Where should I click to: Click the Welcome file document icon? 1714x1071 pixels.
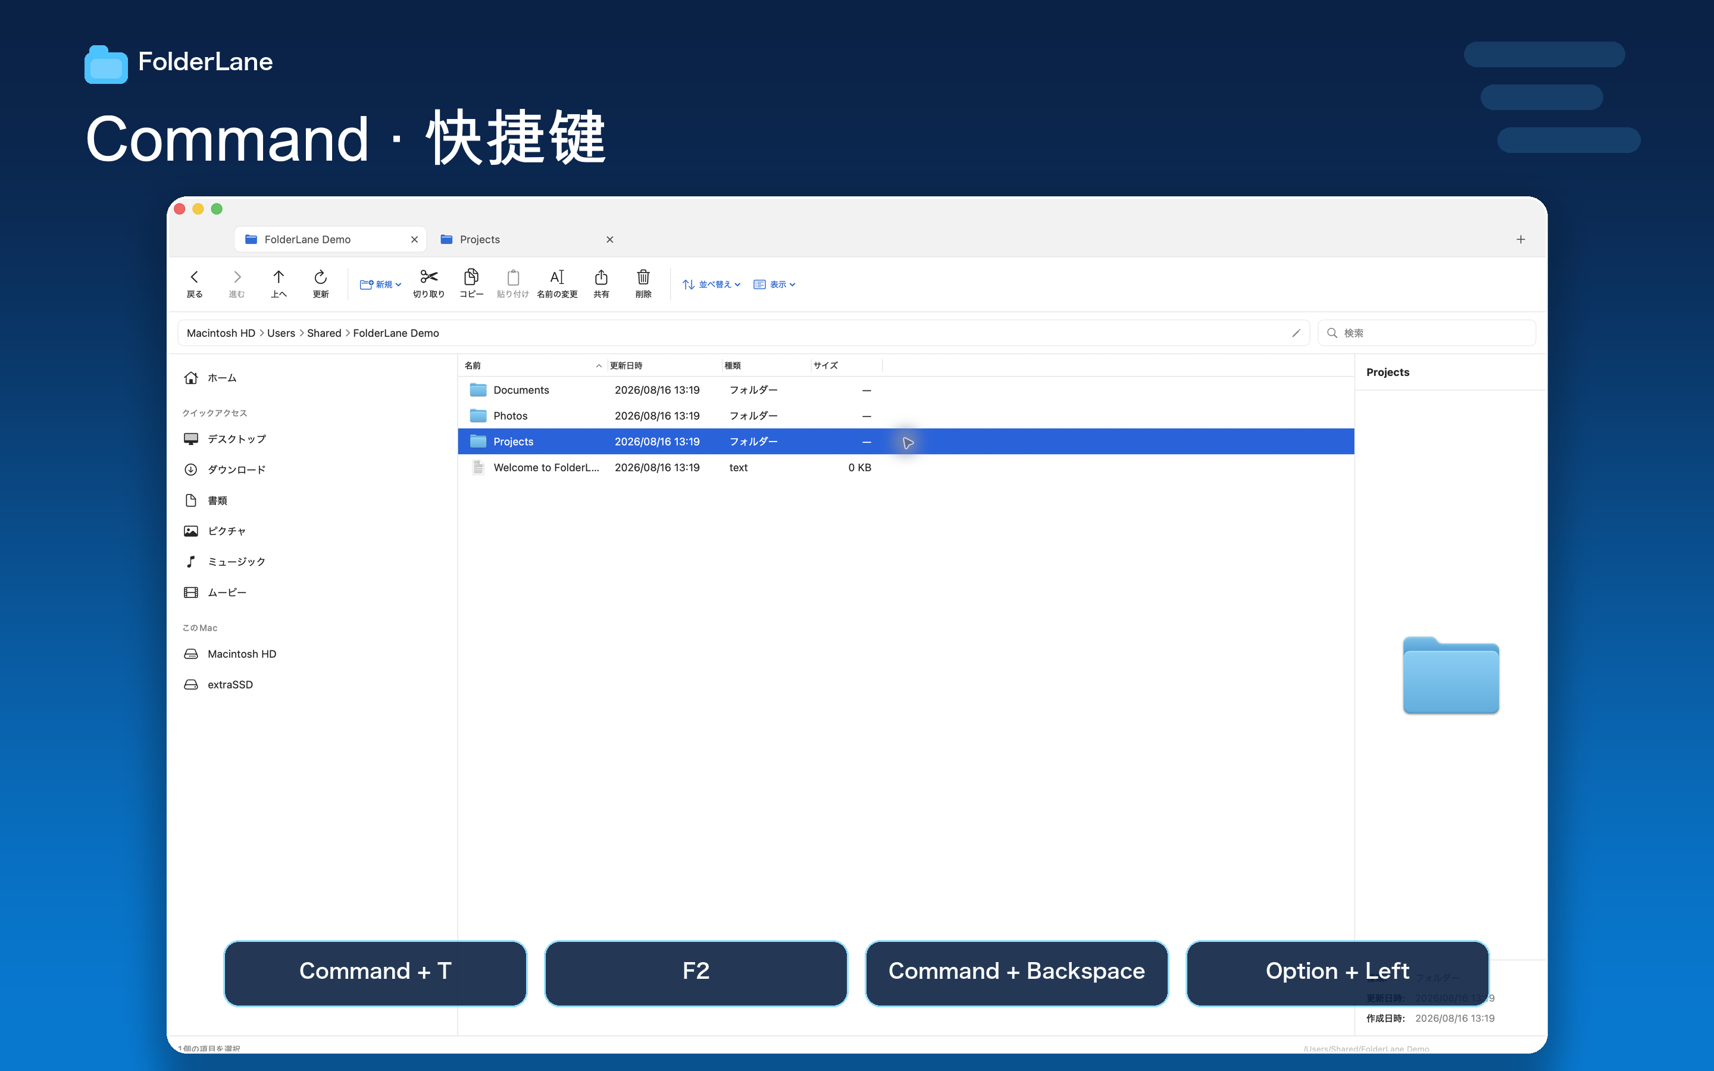pyautogui.click(x=478, y=468)
